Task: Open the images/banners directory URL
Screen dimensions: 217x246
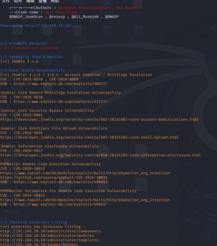Action: (x=39, y=244)
